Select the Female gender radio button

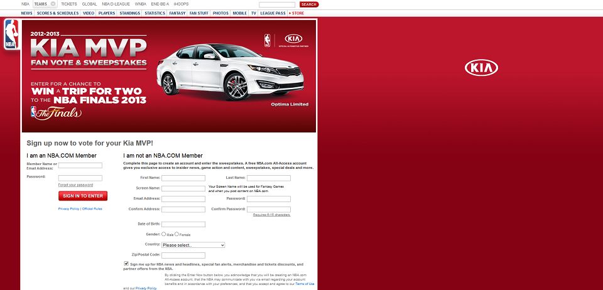coord(177,234)
